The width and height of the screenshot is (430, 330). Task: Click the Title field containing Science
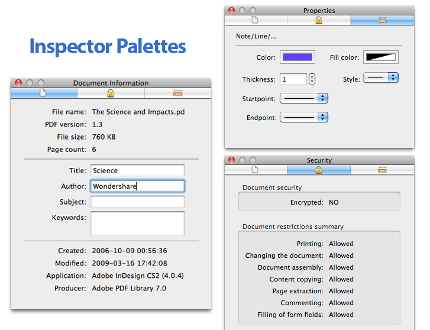[x=137, y=170]
